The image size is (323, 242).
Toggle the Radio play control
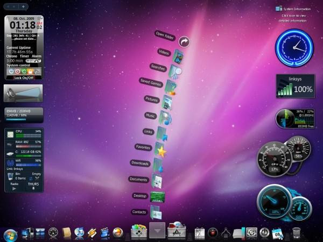click(x=14, y=188)
